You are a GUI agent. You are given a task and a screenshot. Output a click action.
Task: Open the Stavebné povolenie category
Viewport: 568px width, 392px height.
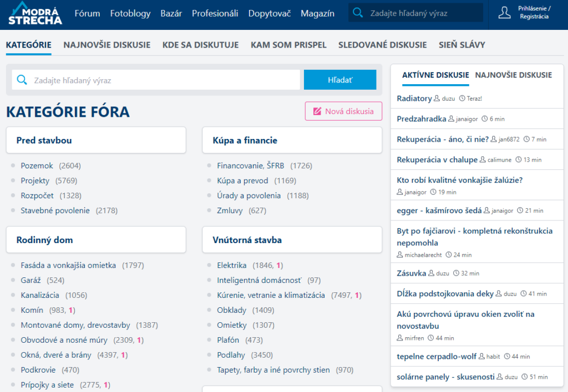(55, 210)
